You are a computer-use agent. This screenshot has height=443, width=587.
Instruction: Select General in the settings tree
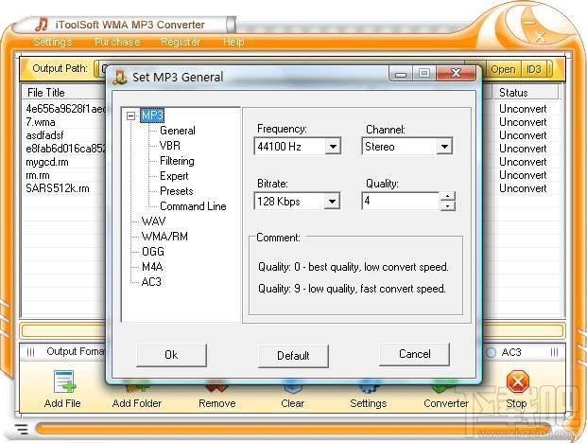click(x=178, y=131)
